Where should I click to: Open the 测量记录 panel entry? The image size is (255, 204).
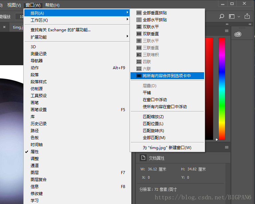coord(78,54)
